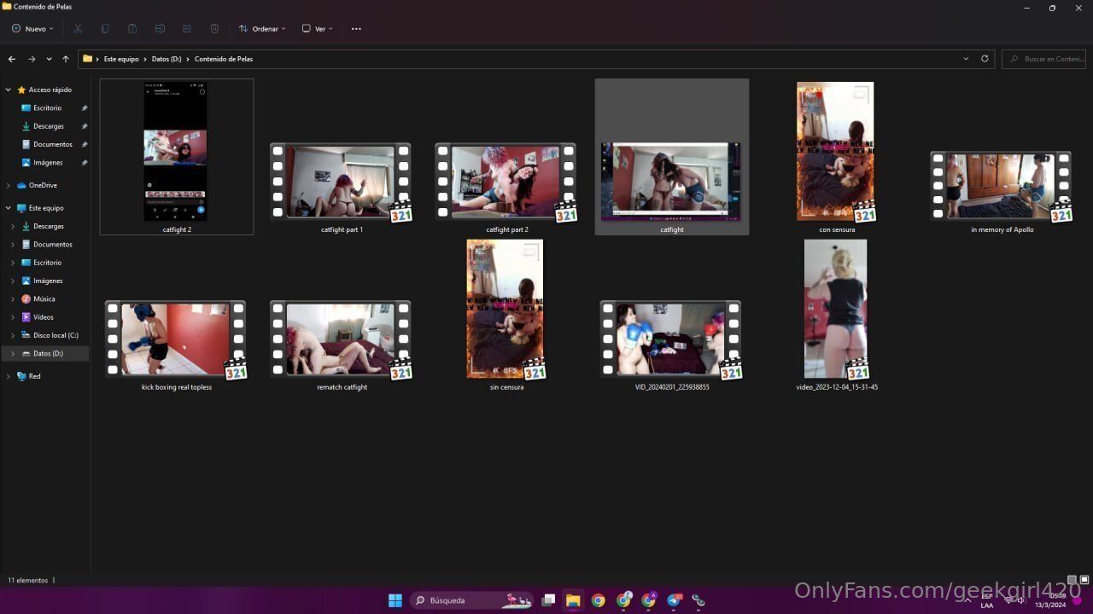1093x614 pixels.
Task: Refresh the current folder view
Action: click(x=985, y=59)
